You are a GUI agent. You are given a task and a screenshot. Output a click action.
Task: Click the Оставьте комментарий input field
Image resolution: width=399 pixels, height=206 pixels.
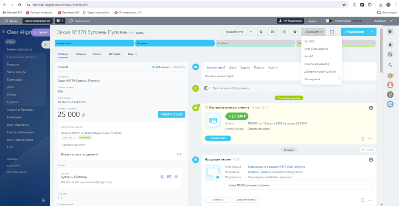[x=289, y=76]
